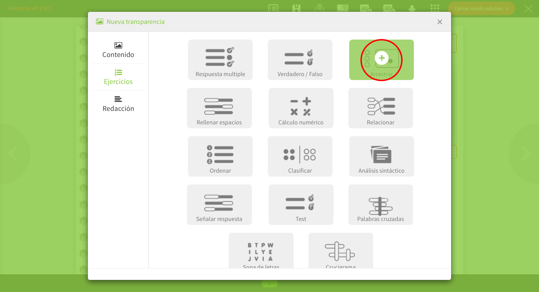The width and height of the screenshot is (539, 292).
Task: Click the Cerrar modo edición button
Action: tap(481, 9)
